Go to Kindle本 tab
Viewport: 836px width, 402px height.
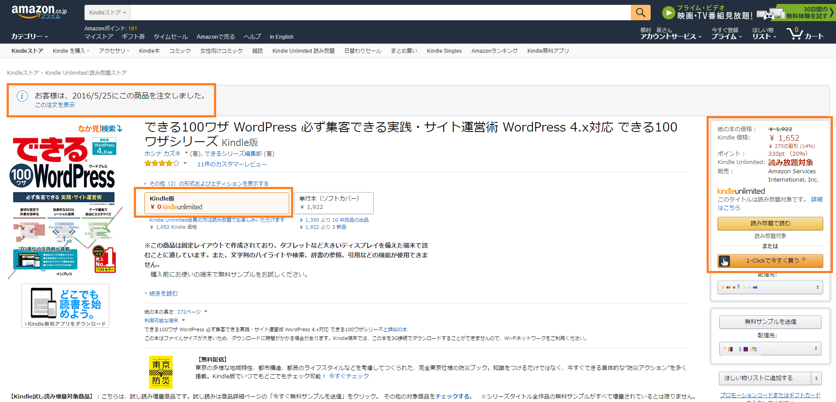pos(149,51)
